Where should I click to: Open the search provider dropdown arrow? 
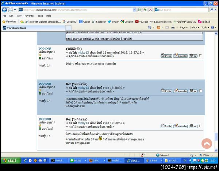pyautogui.click(x=215, y=10)
